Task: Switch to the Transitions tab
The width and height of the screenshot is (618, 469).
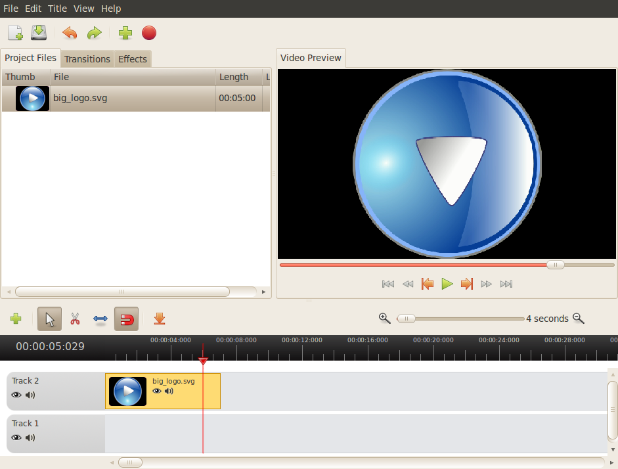Action: (x=87, y=59)
